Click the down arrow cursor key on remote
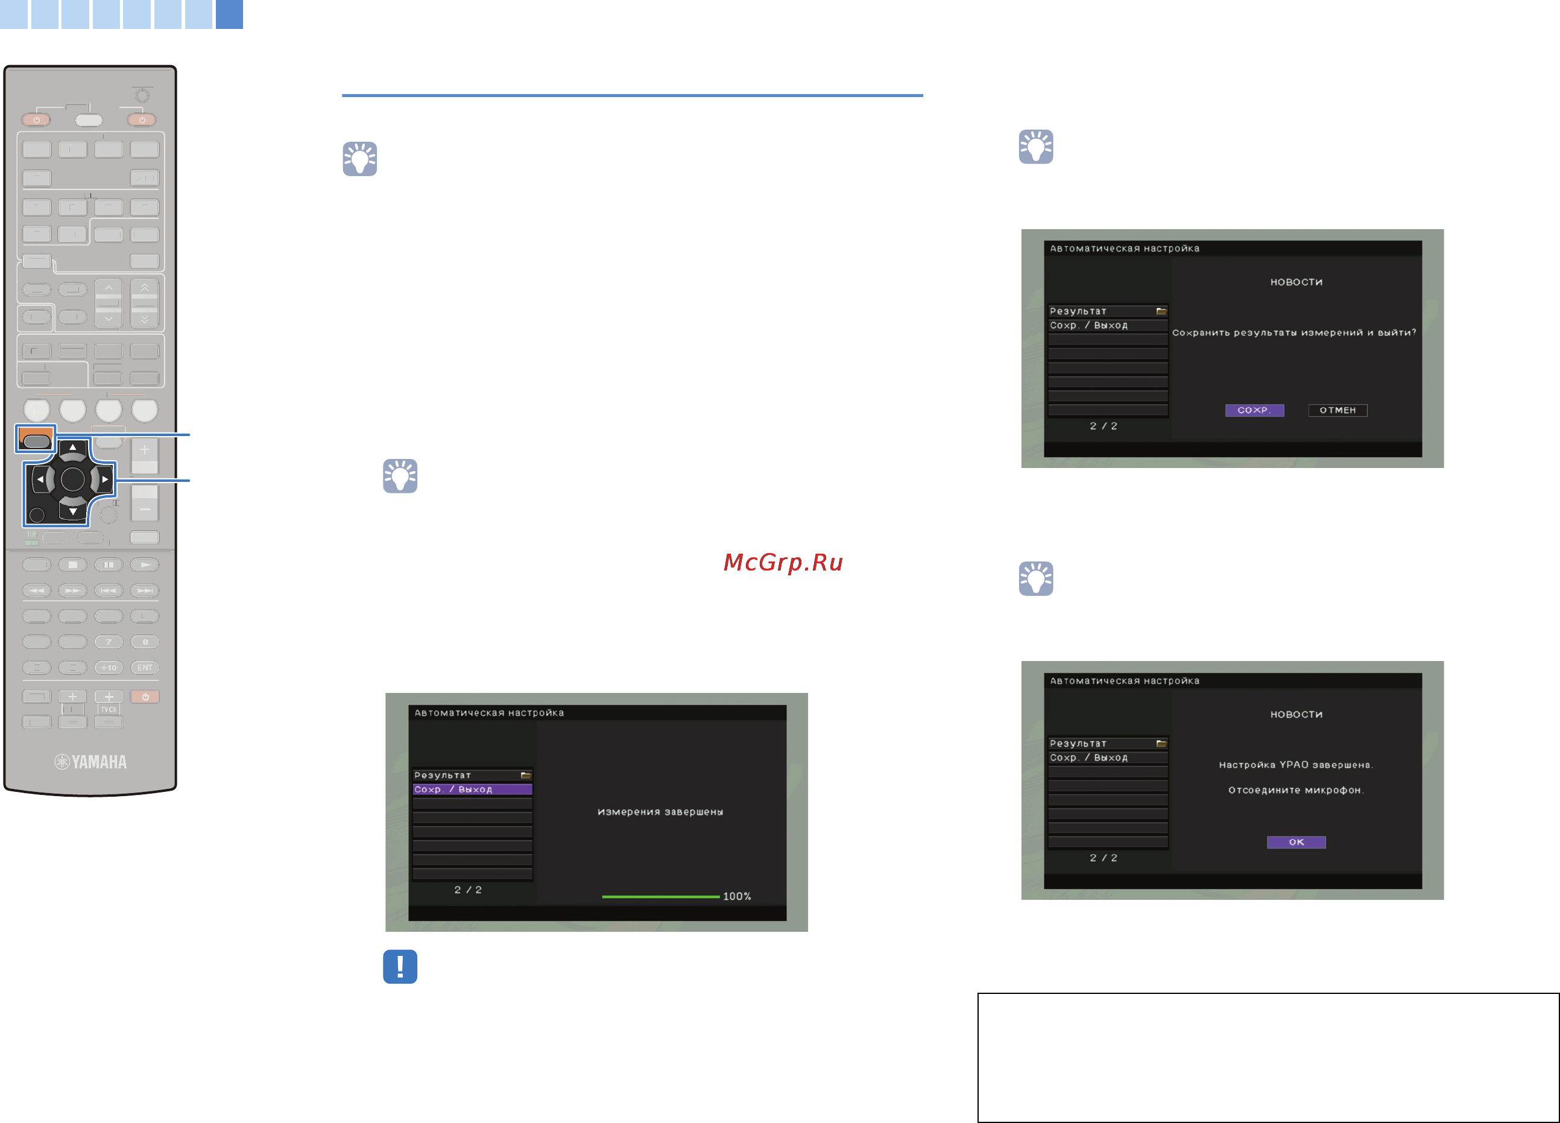Viewport: 1560px width, 1123px height. click(72, 511)
